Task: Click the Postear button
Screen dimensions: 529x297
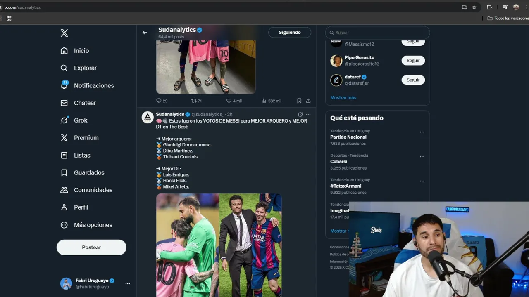Action: (x=91, y=247)
